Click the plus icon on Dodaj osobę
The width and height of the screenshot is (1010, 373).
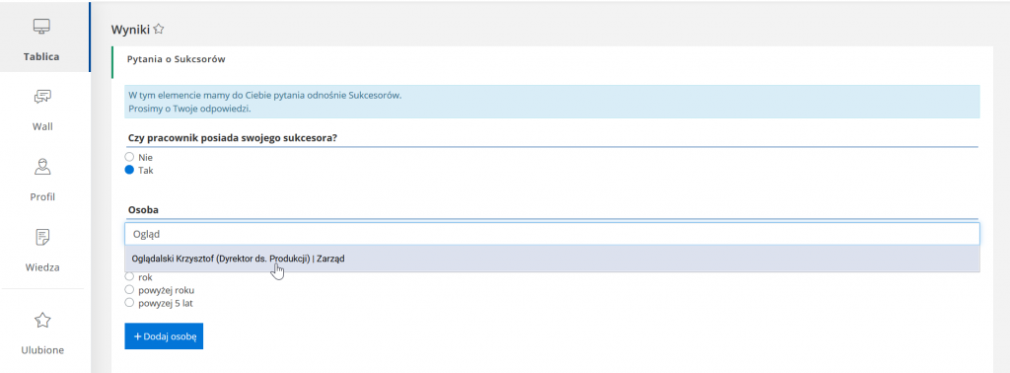137,336
